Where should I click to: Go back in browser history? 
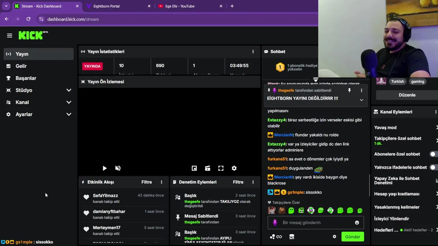point(7,19)
